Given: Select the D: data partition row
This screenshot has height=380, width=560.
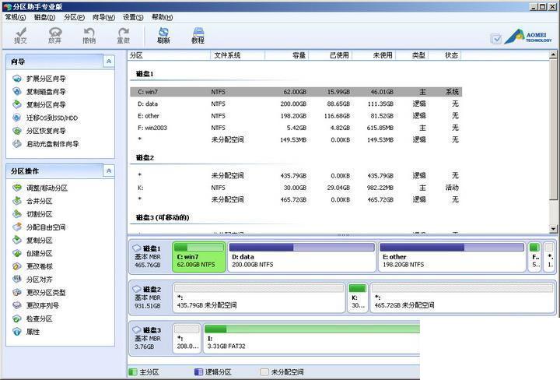Looking at the screenshot, I should (x=296, y=104).
